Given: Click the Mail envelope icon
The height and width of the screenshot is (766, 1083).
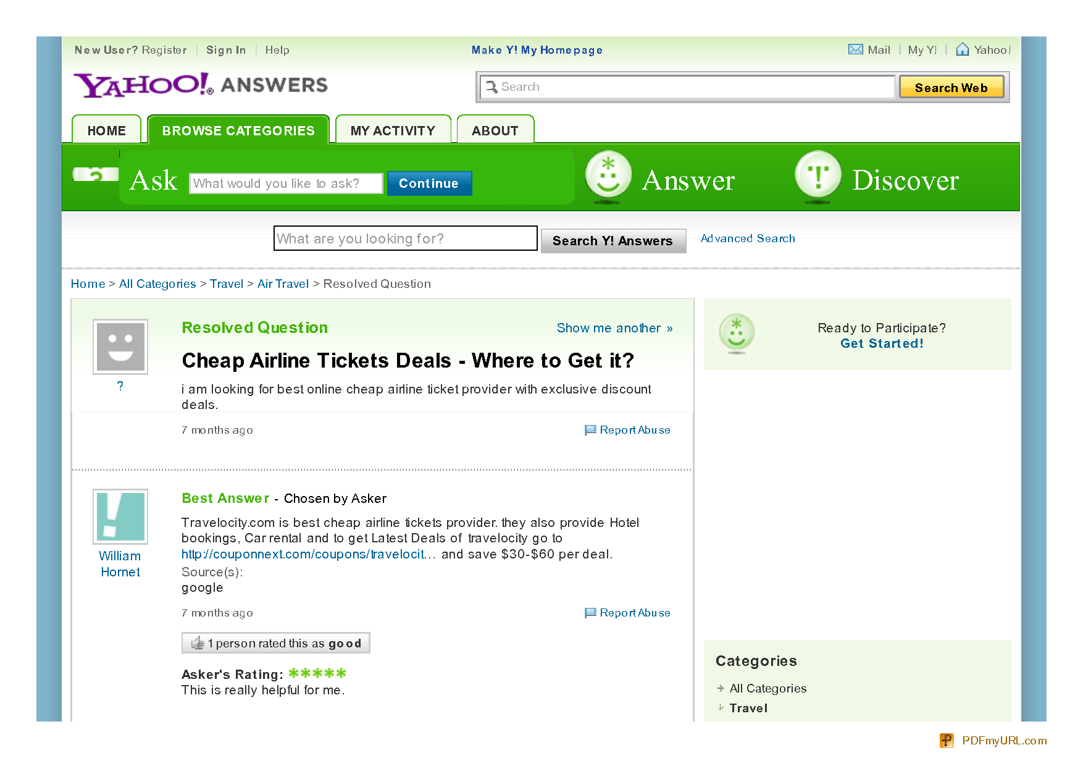Looking at the screenshot, I should click(x=855, y=49).
